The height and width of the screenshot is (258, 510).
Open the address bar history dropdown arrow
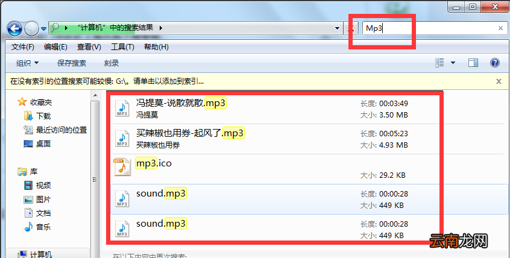(x=338, y=28)
